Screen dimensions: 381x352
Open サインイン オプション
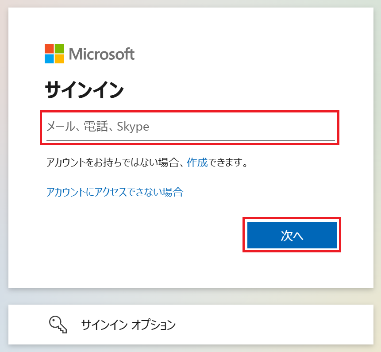click(191, 325)
